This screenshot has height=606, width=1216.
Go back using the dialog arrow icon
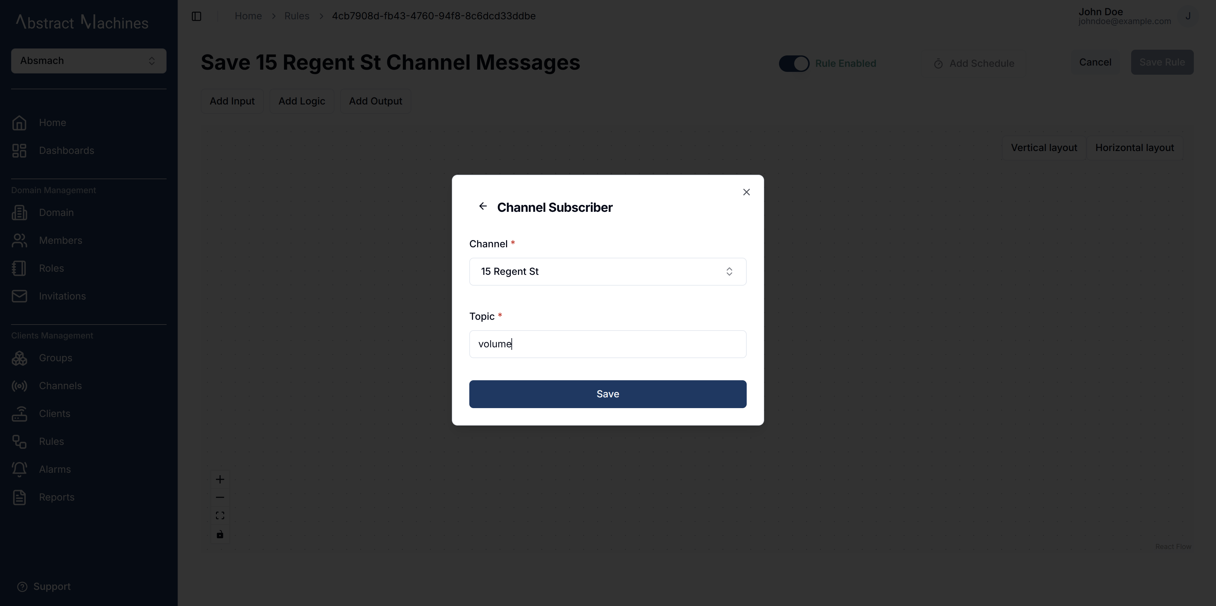[x=482, y=206]
